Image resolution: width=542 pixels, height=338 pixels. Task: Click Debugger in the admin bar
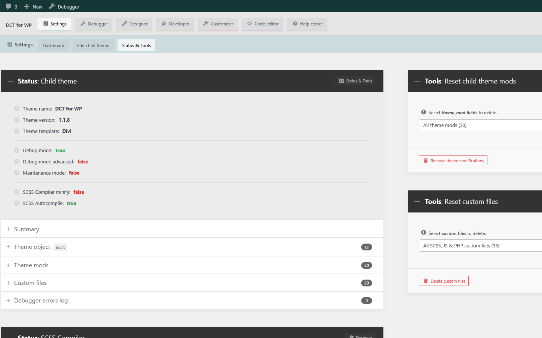[68, 7]
